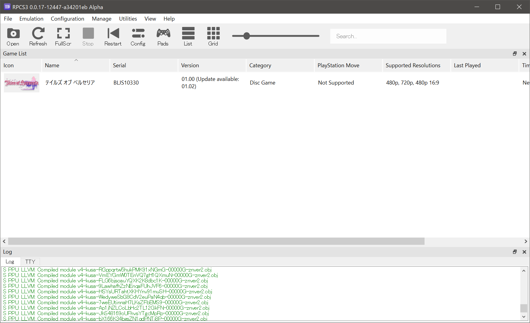Sort by PlayStation Move column header
Viewport: 530px width, 323px height.
348,65
